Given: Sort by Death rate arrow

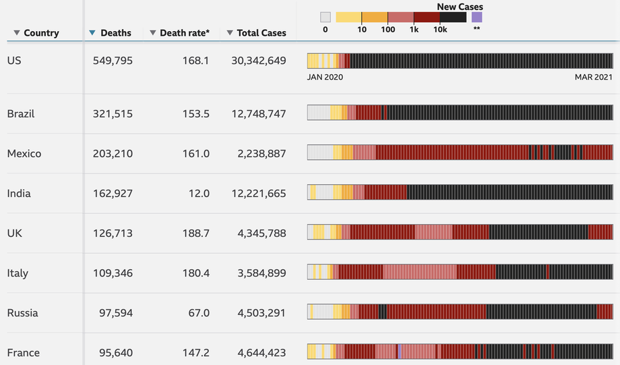Looking at the screenshot, I should (x=152, y=33).
